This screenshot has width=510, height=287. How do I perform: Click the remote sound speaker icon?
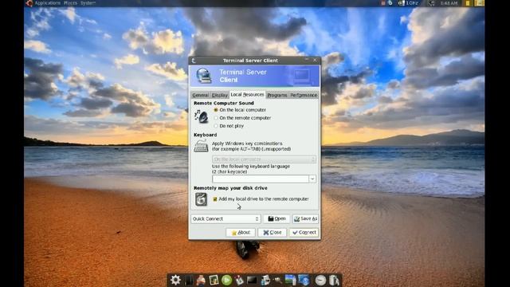tap(201, 116)
